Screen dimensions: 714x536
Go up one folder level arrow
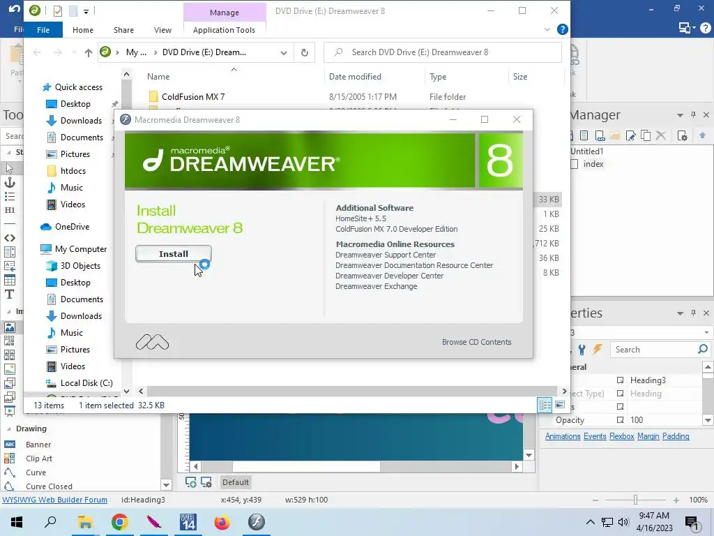pos(89,52)
